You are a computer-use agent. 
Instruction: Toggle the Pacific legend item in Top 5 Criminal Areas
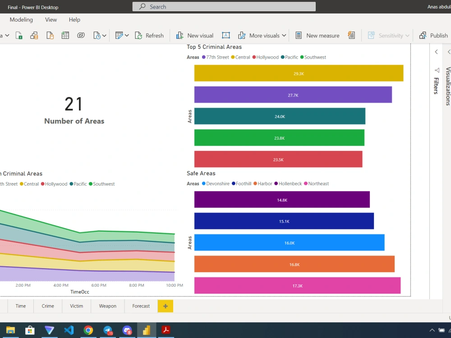[x=289, y=57]
